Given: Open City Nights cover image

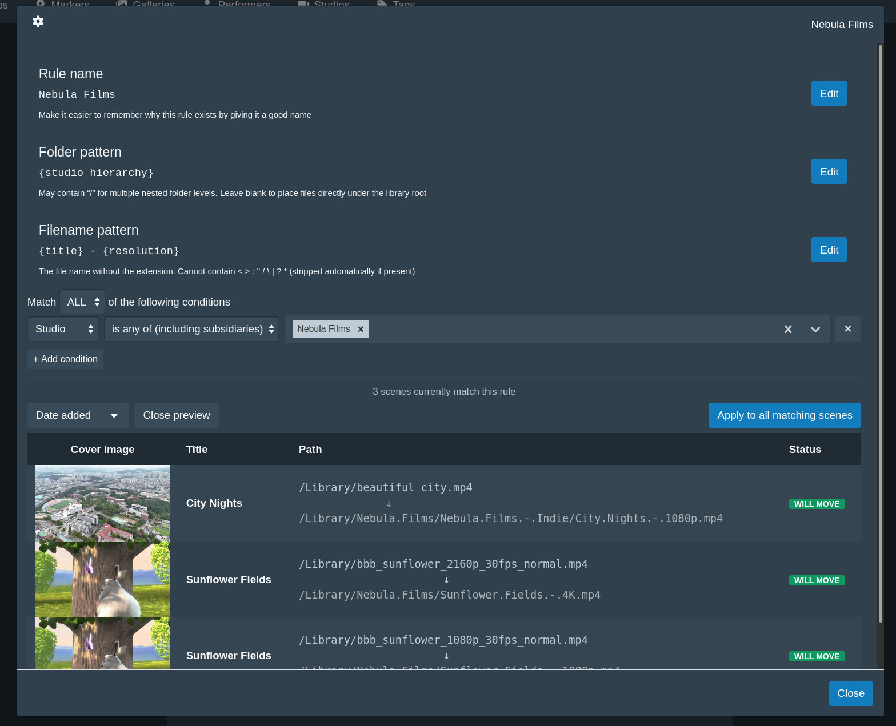Looking at the screenshot, I should [x=102, y=503].
